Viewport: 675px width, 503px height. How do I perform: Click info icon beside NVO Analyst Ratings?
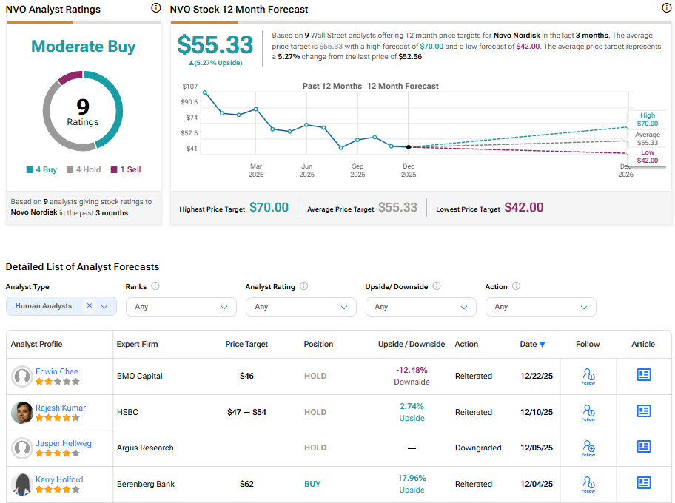(155, 8)
